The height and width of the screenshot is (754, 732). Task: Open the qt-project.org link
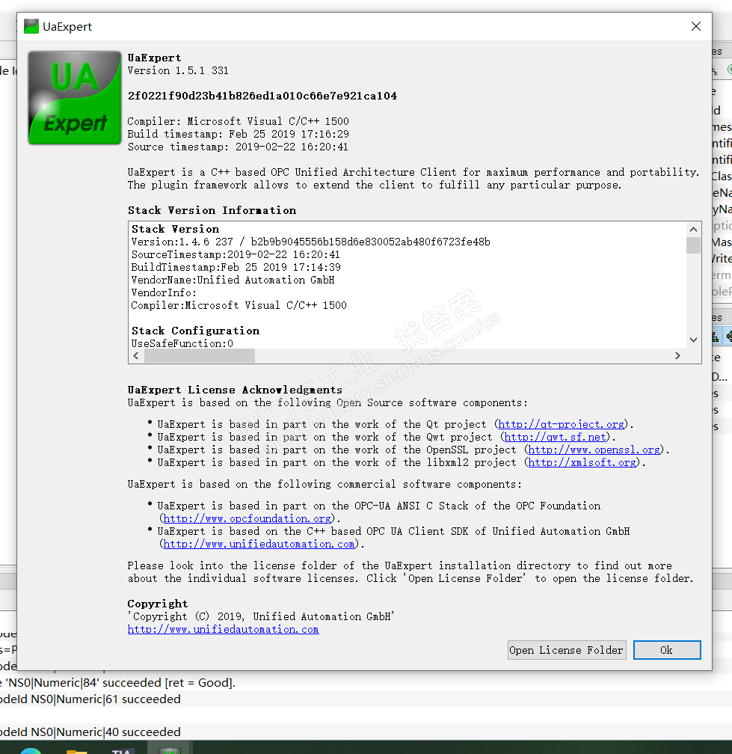pyautogui.click(x=561, y=424)
